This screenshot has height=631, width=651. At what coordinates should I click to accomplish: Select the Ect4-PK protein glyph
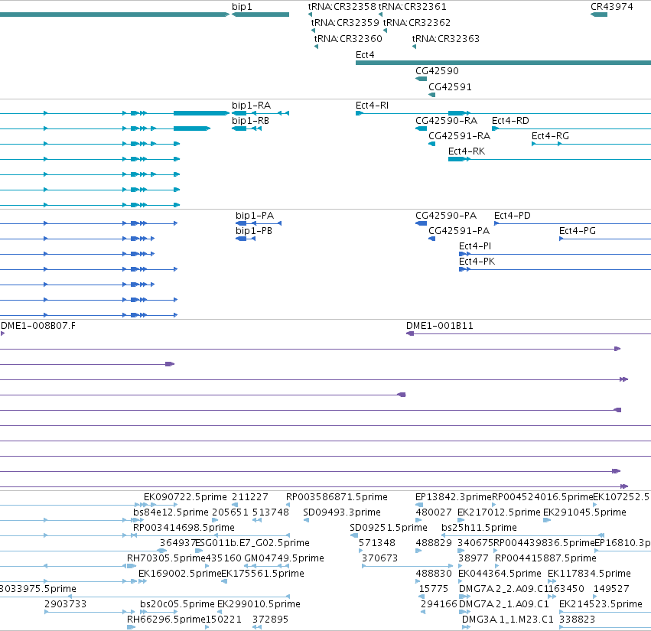point(464,269)
